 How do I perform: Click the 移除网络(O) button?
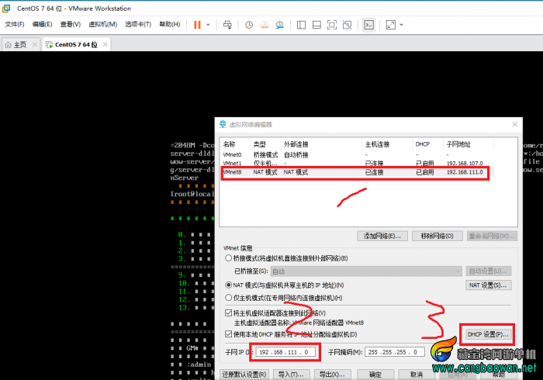tap(437, 236)
